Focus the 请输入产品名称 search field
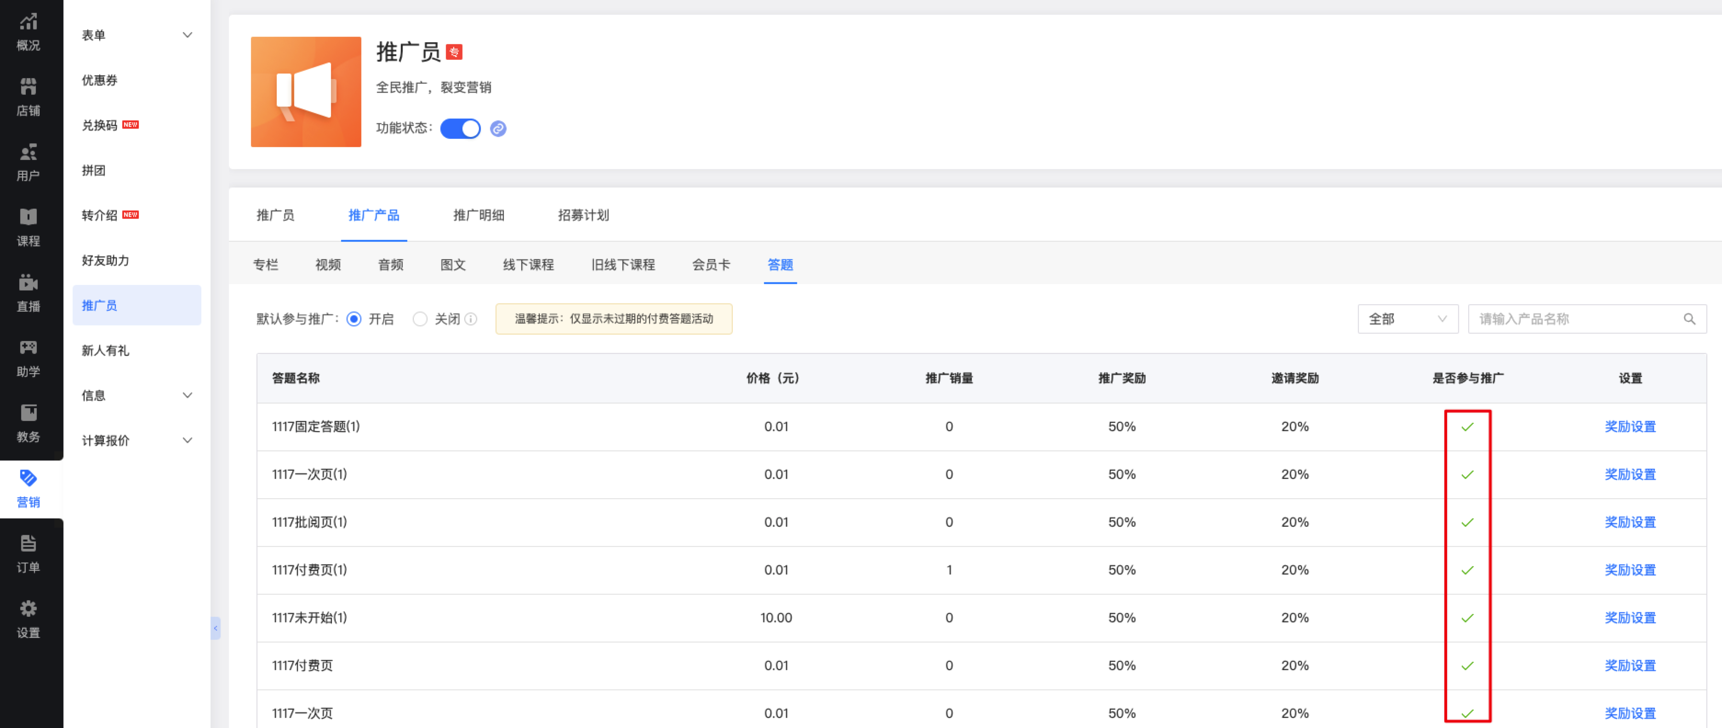 point(1587,319)
